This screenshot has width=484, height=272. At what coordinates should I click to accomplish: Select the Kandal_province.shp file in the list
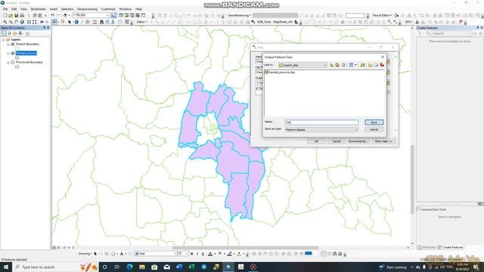280,73
